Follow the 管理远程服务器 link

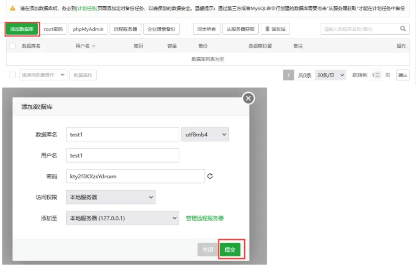point(205,218)
